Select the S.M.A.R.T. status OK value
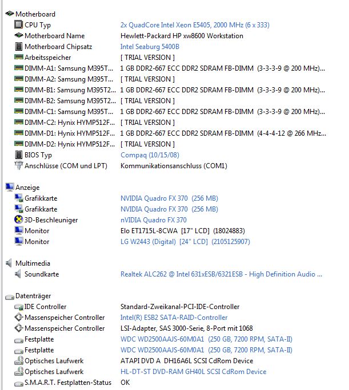Screen dimensions: 349x390 pos(125,383)
